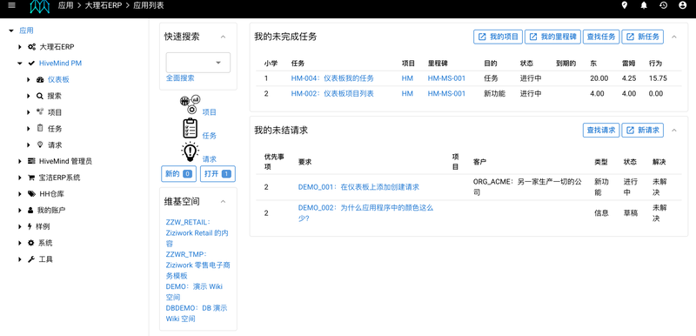Expand the HiveMind 管理员 tree arrow
The height and width of the screenshot is (336, 696).
pyautogui.click(x=20, y=161)
